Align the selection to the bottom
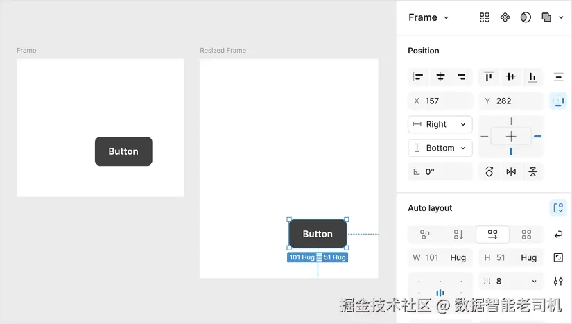 tap(532, 76)
